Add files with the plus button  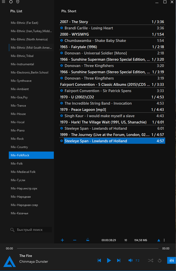point(62,240)
